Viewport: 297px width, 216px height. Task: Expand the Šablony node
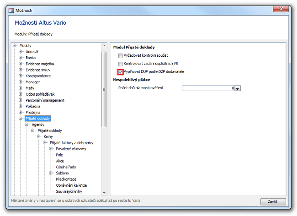pos(51,173)
